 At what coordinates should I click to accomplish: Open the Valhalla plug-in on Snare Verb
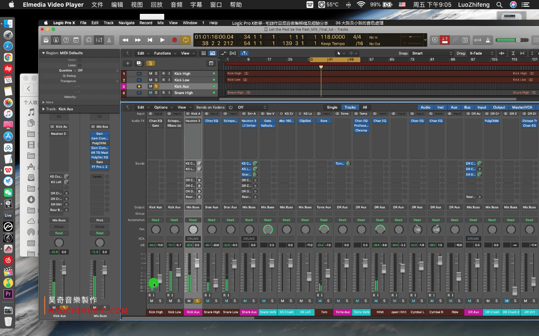(x=268, y=126)
